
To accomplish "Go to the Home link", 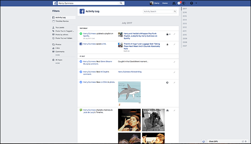I will click(165, 3).
